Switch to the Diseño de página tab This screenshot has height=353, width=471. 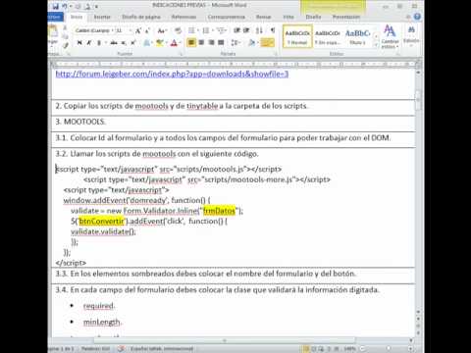point(141,17)
